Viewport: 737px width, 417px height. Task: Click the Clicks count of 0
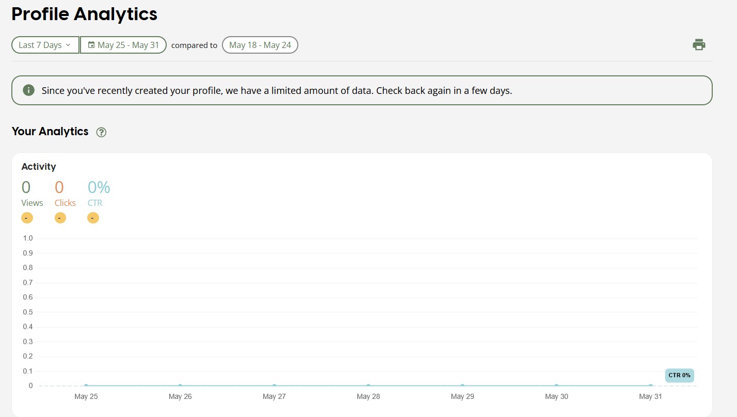pyautogui.click(x=59, y=187)
